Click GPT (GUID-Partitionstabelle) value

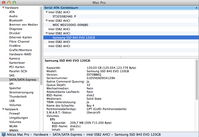(106, 109)
